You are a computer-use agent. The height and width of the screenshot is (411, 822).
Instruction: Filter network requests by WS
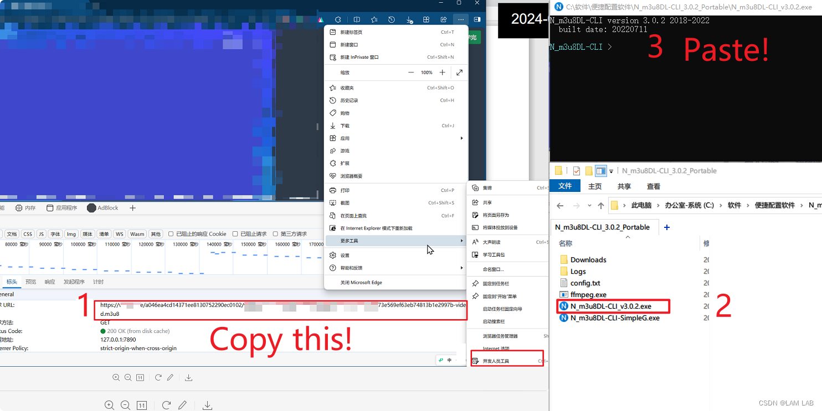[120, 234]
